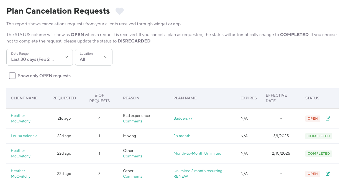Open Unlimited 2 month recurring RENEW plan
The width and height of the screenshot is (351, 186).
tap(198, 174)
